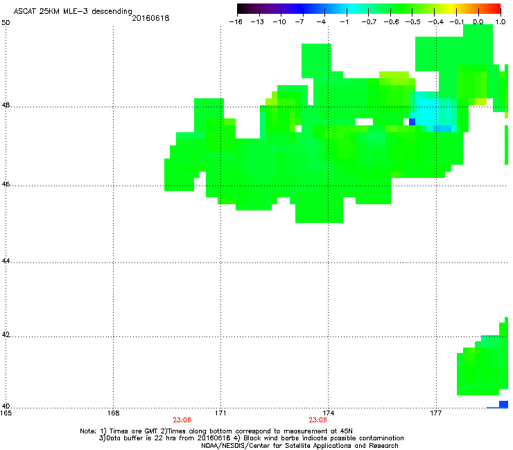The height and width of the screenshot is (450, 513).
Task: Click the latitude label 42
Action: (6, 334)
